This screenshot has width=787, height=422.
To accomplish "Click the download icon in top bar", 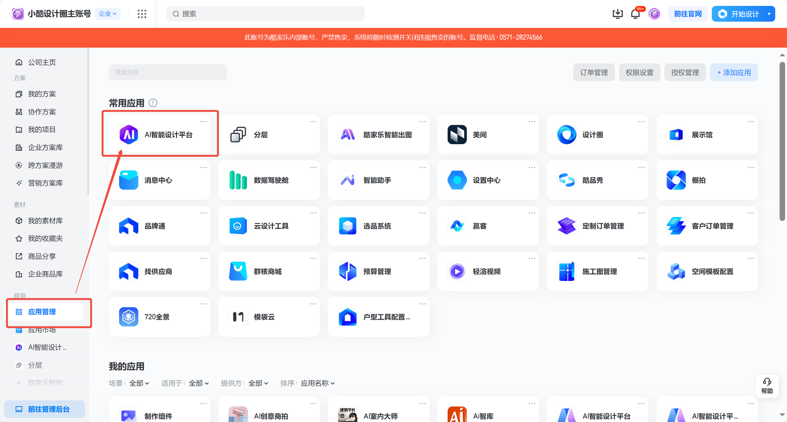I will pos(617,14).
